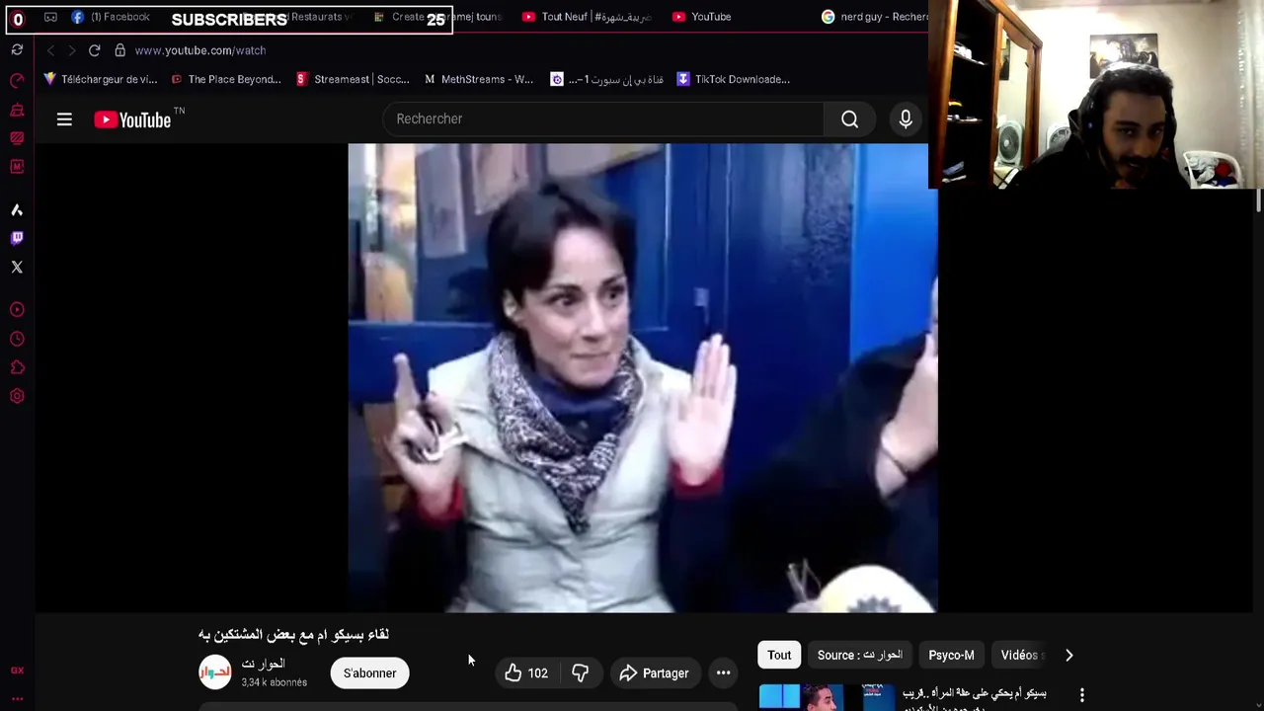Viewport: 1264px width, 711px height.
Task: Go forward with browser forward arrow
Action: (x=71, y=50)
